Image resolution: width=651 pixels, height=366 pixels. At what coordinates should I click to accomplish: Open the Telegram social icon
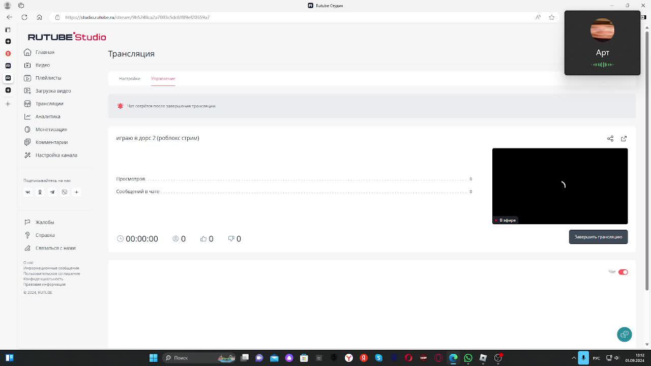coord(52,192)
